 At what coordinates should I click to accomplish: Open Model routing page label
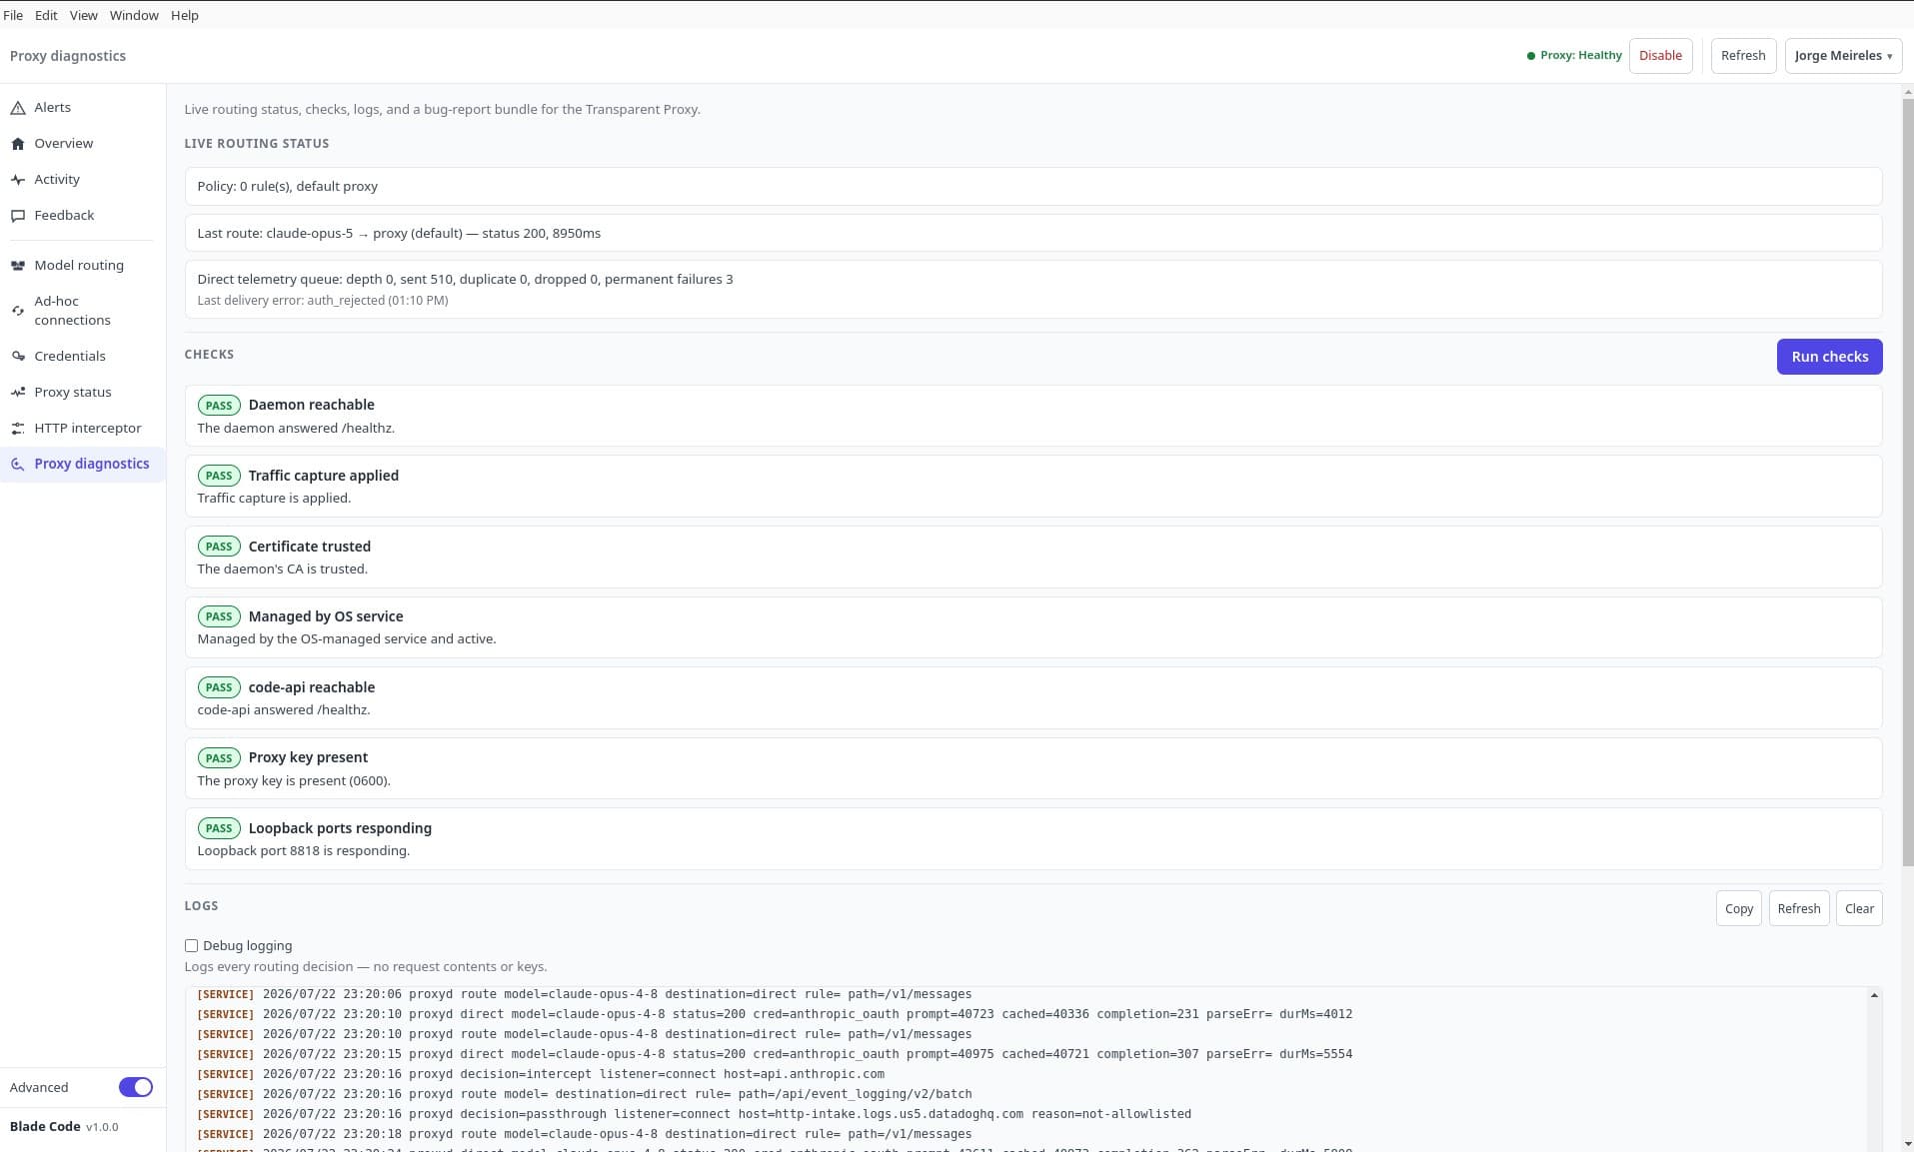pyautogui.click(x=79, y=266)
